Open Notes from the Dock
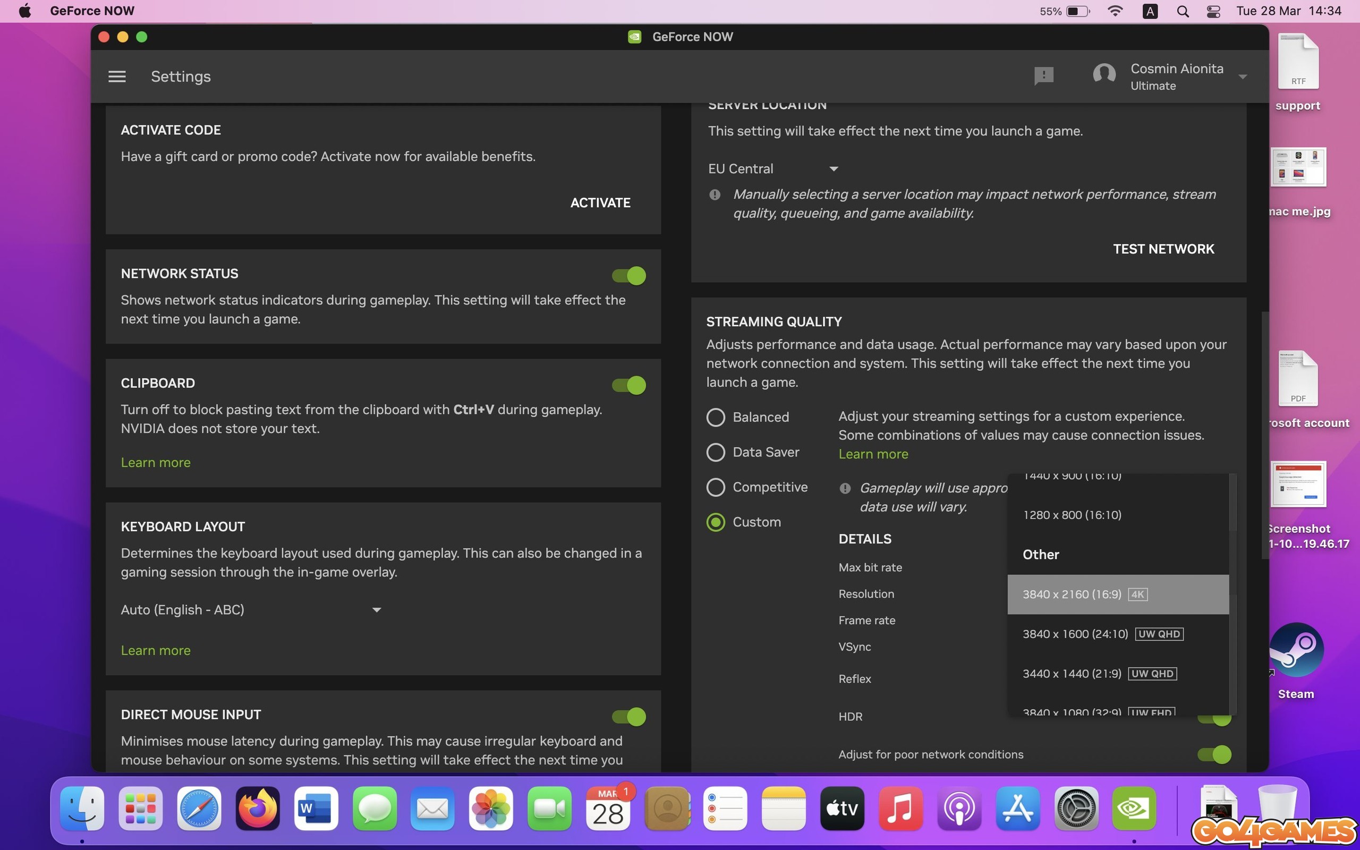Screen dimensions: 1360x850 (784, 809)
